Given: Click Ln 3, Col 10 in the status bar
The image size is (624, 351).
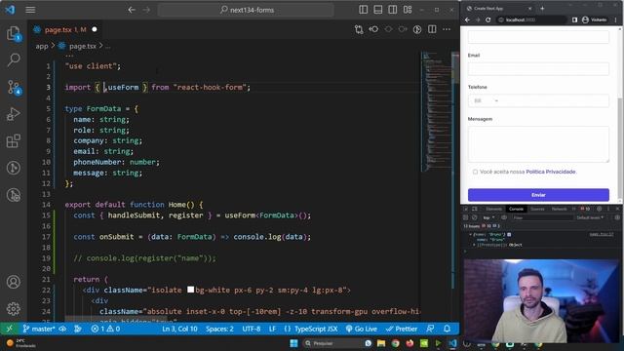Looking at the screenshot, I should point(179,329).
